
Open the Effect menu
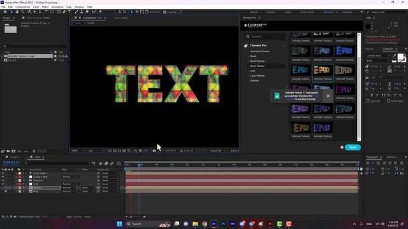click(x=45, y=7)
